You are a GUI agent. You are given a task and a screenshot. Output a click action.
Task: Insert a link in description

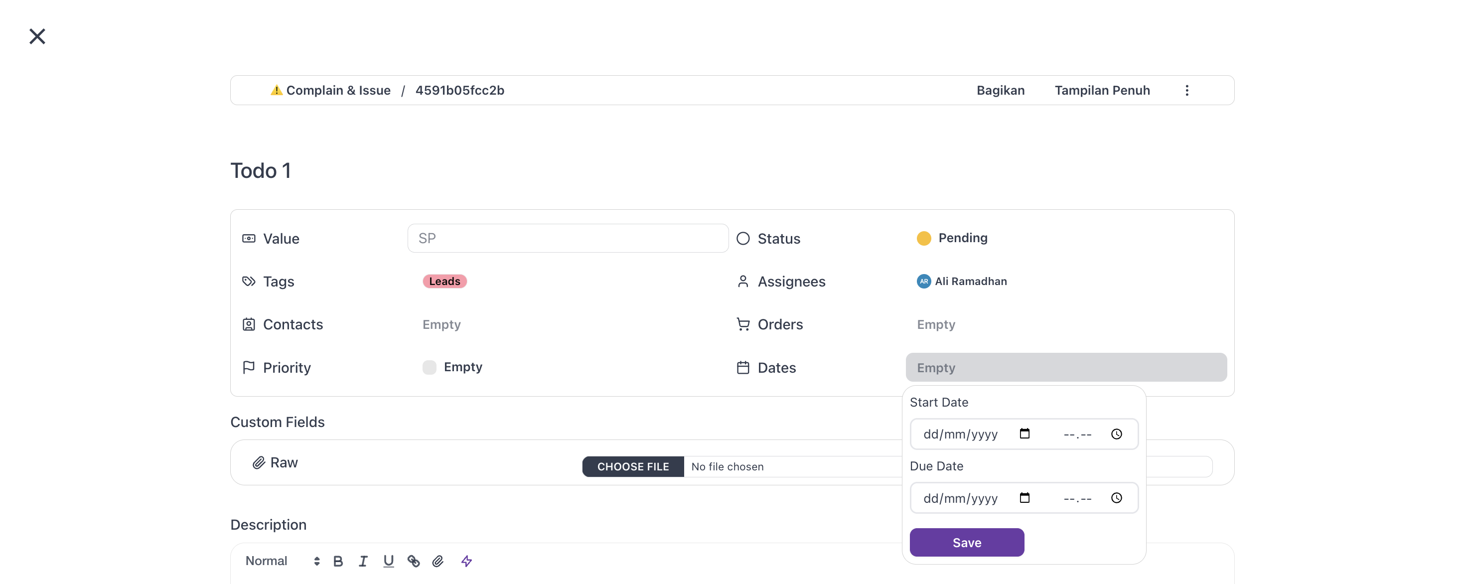pos(414,561)
